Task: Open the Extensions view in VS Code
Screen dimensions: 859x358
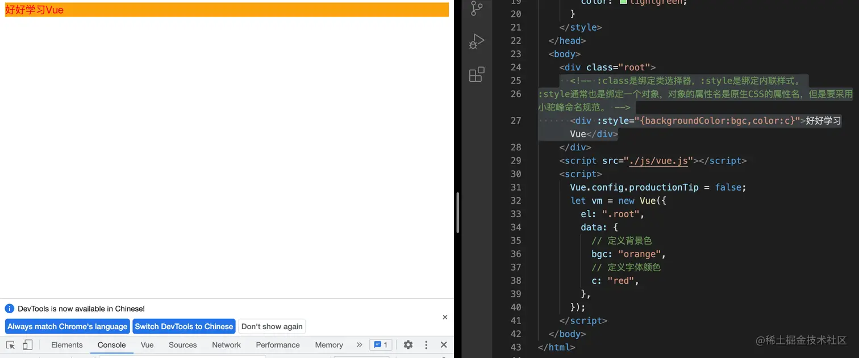Action: point(477,74)
